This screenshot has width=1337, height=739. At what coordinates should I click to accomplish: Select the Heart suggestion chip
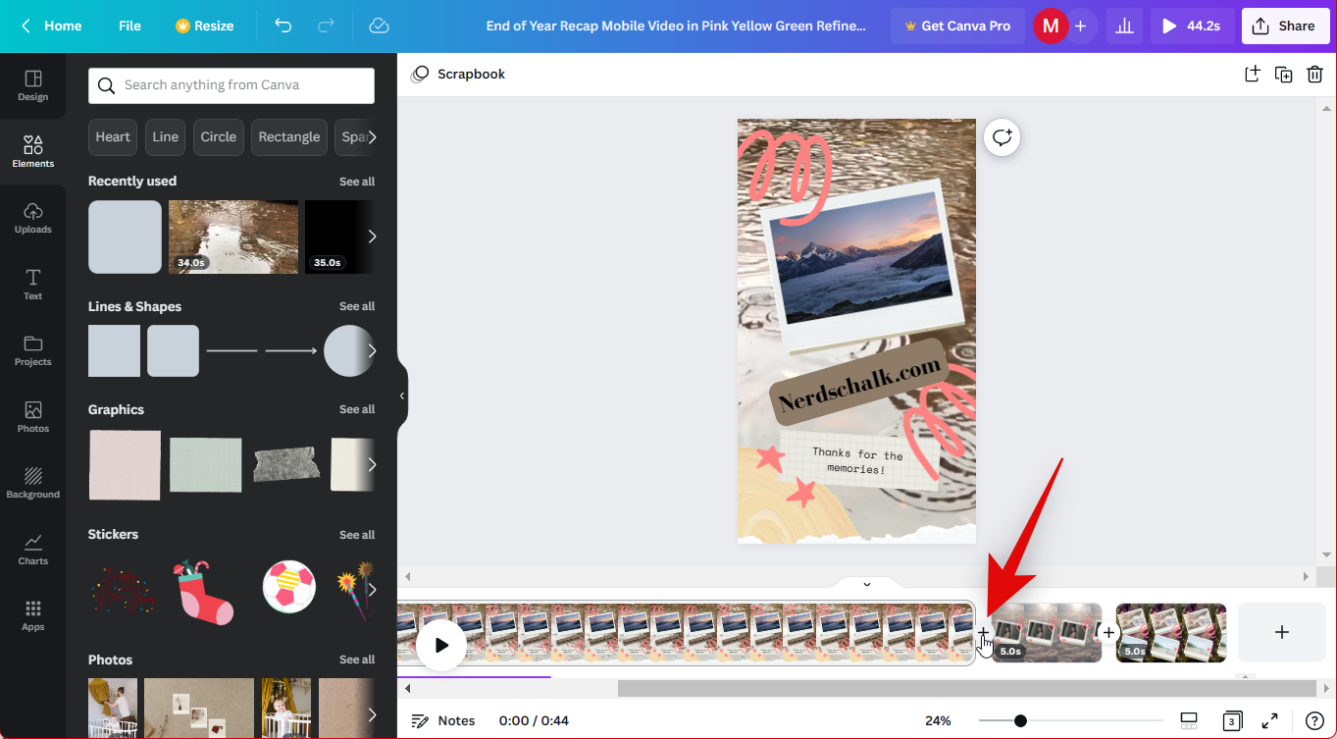[113, 137]
